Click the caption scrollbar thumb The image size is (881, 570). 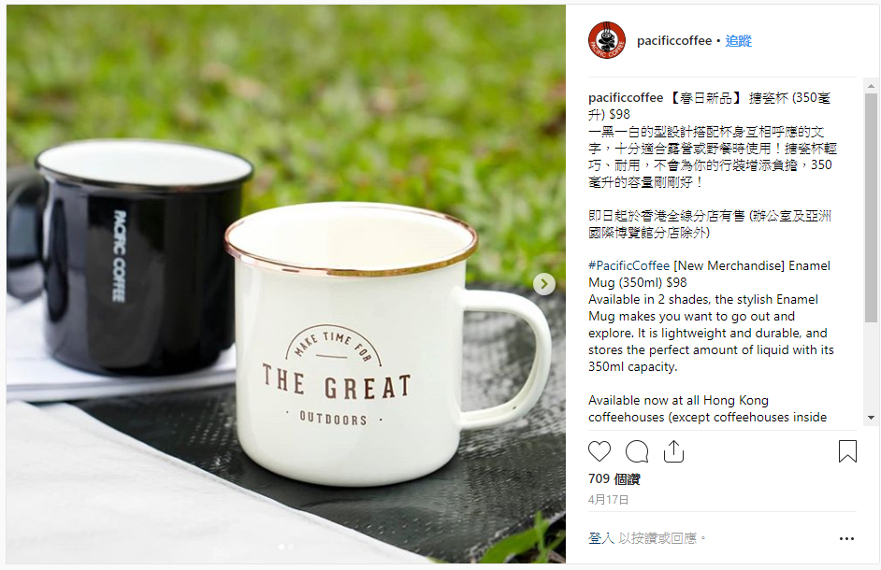pyautogui.click(x=871, y=207)
